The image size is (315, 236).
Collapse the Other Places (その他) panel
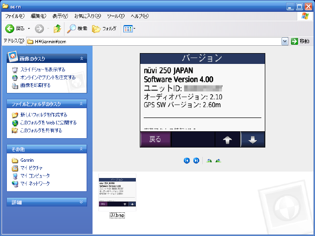coord(81,149)
